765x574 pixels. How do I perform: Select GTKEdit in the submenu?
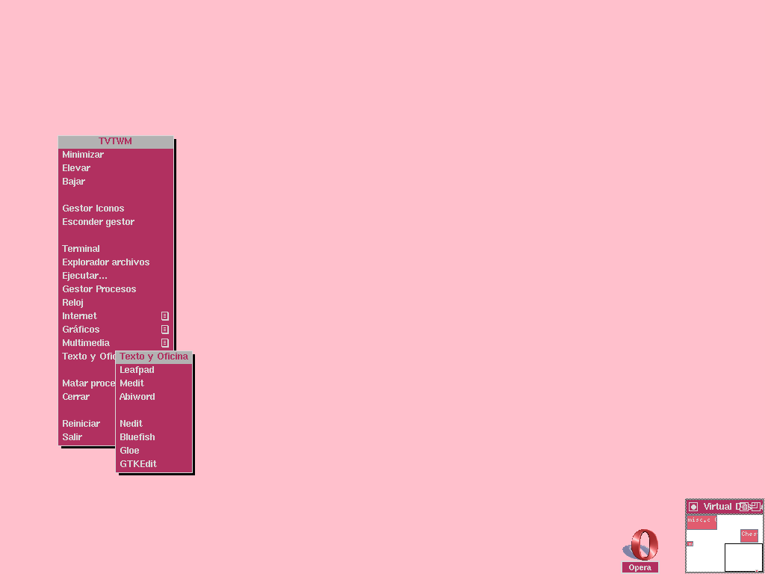click(138, 464)
